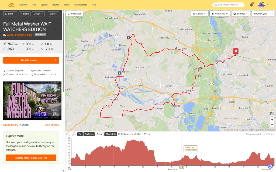Zoom out the map with minus button

272,124
